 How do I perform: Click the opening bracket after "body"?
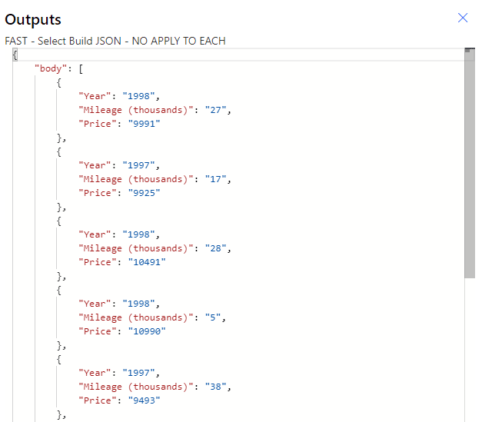click(81, 68)
